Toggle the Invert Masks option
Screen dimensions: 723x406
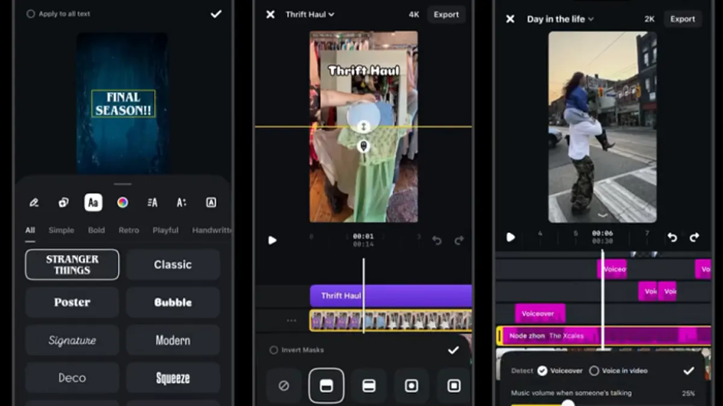[x=274, y=350]
